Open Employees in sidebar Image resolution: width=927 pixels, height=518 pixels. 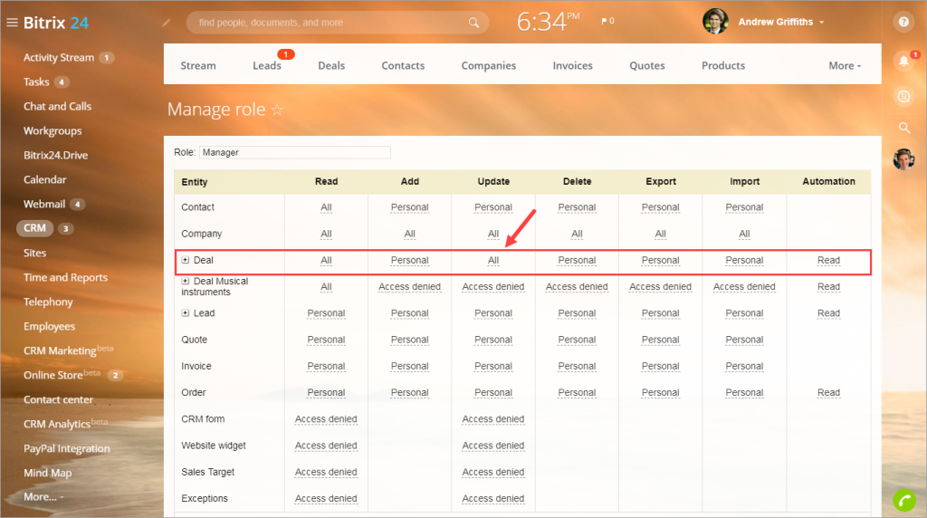tap(49, 326)
